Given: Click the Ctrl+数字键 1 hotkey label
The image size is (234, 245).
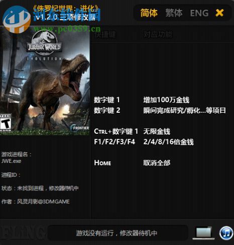Looking at the screenshot, I should pos(116,131).
